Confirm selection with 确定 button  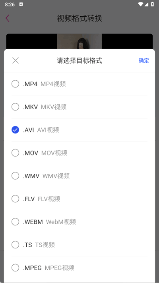pos(144,60)
